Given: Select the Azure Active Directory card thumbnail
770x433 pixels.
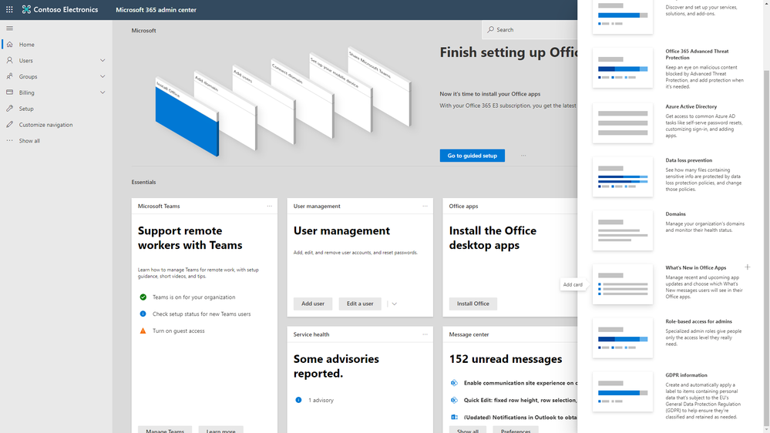Looking at the screenshot, I should (623, 123).
